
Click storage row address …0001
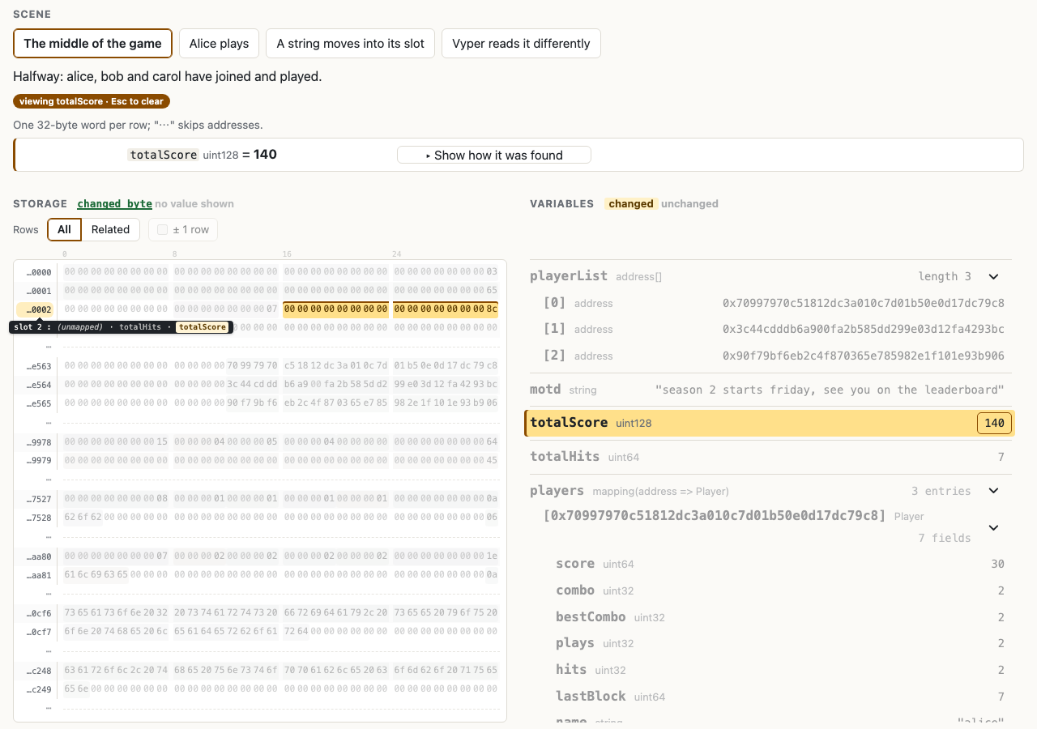[x=38, y=291]
